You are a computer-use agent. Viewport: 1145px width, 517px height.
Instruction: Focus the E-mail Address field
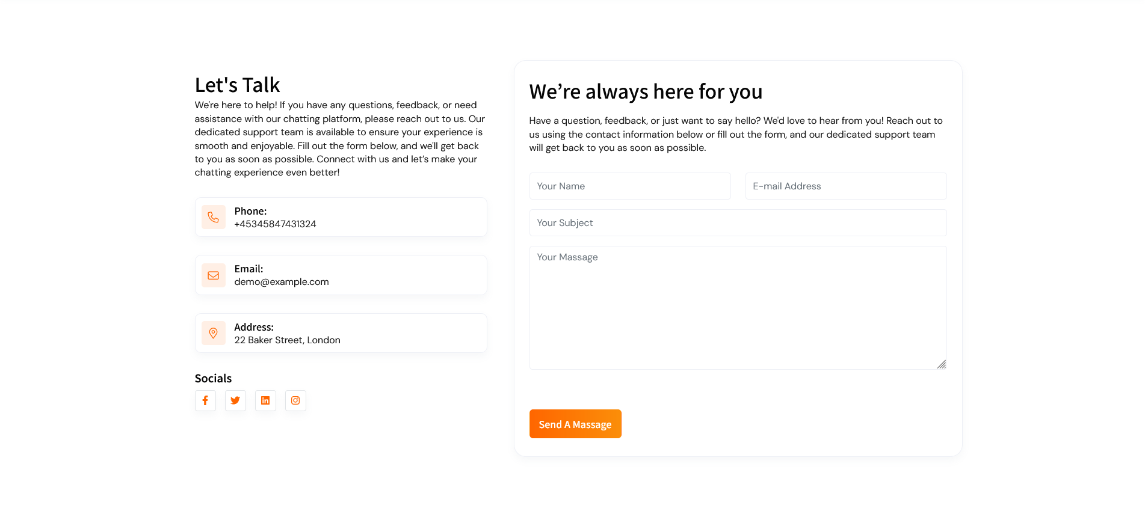tap(846, 186)
